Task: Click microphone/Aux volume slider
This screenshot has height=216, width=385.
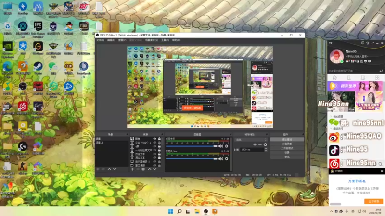Action: (192, 159)
